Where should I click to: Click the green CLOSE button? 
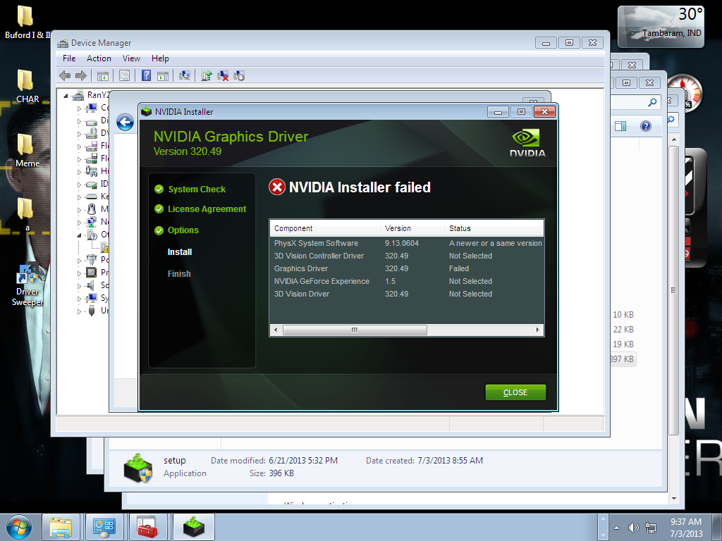pos(515,392)
